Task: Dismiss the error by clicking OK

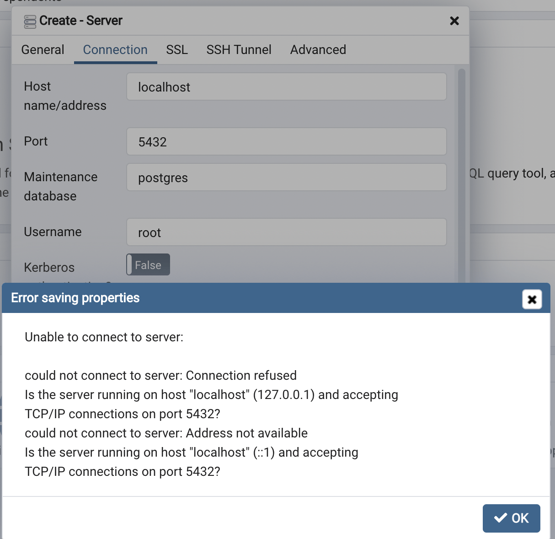Action: (511, 518)
